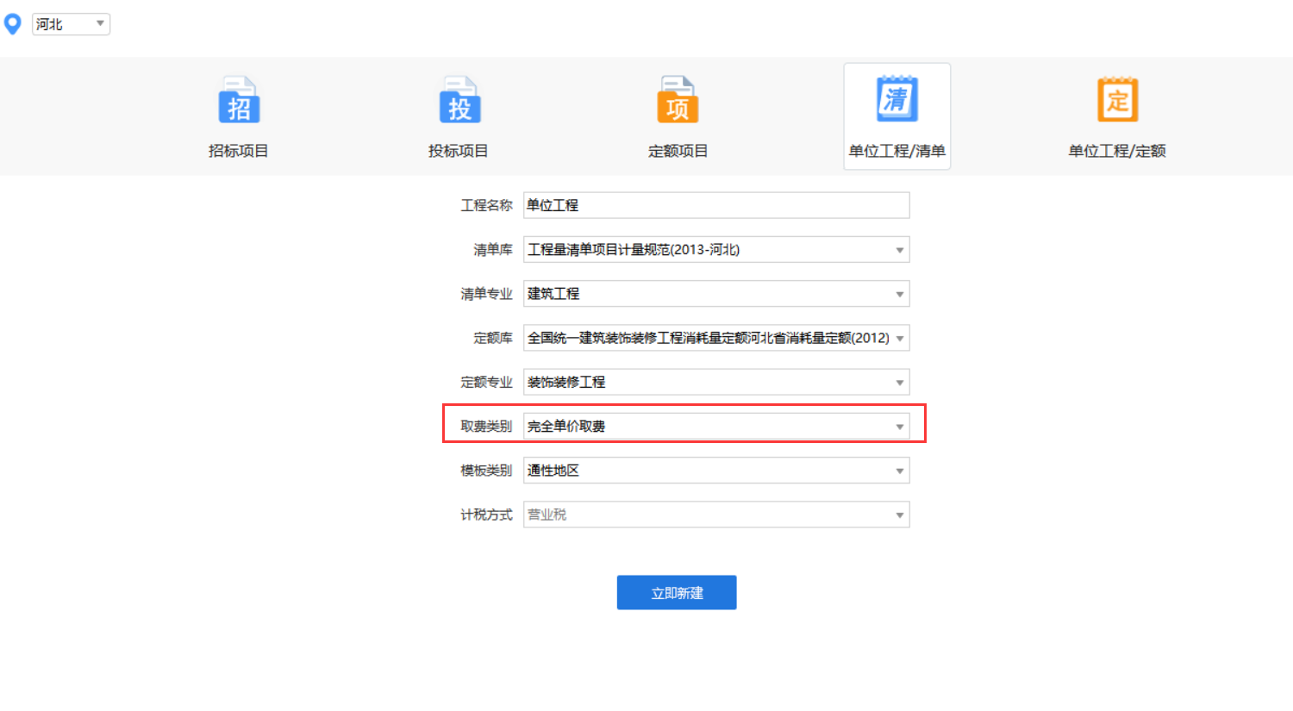
Task: Click the 立即新建 button
Action: 677,593
